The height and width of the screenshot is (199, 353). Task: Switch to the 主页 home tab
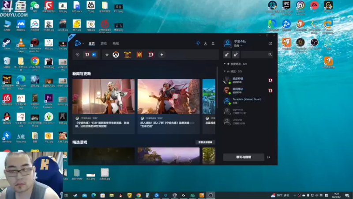[x=92, y=43]
